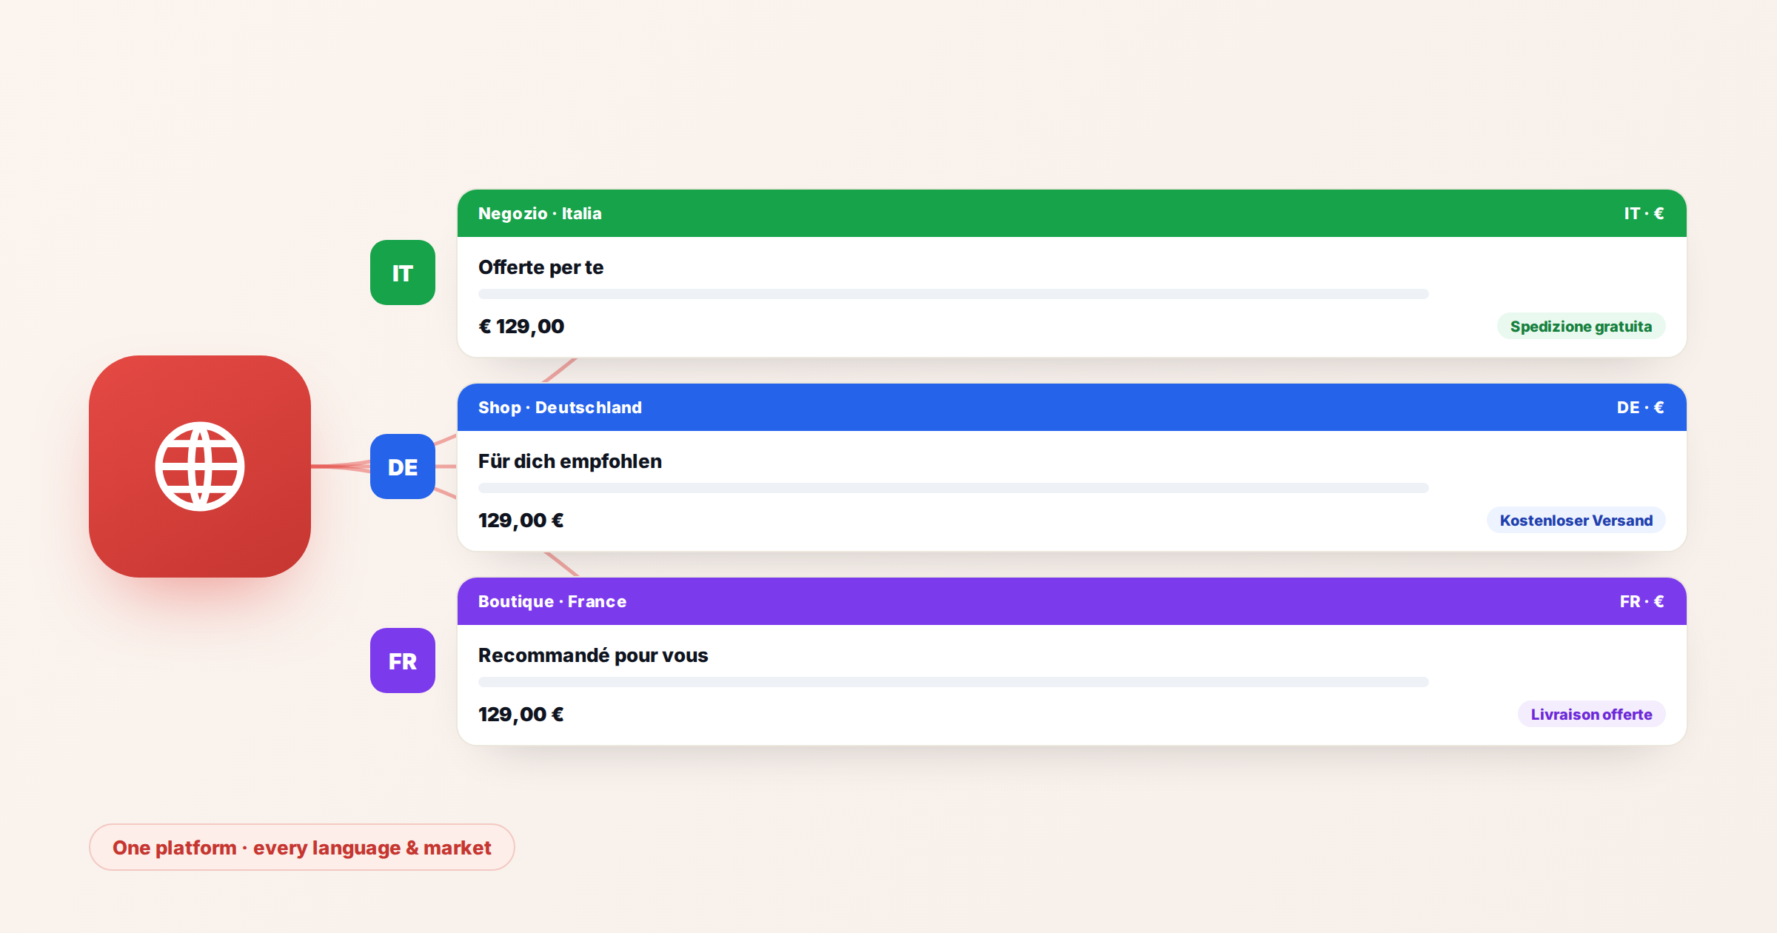The image size is (1777, 933).
Task: Click the Spedizione gratuita badge
Action: pyautogui.click(x=1581, y=327)
